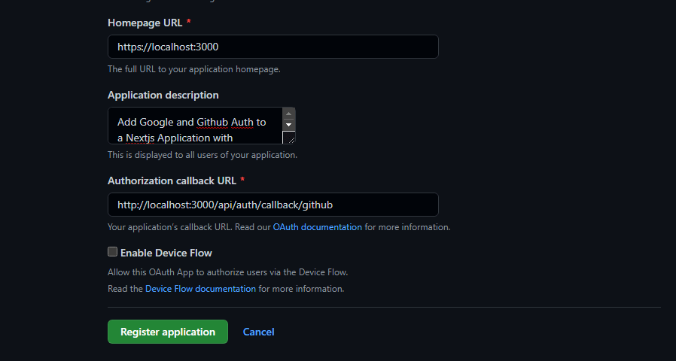Image resolution: width=676 pixels, height=361 pixels.
Task: Click the description box scroll-up arrow
Action: point(289,114)
